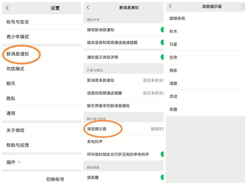The height and width of the screenshot is (185, 247).
Task: Toggle 朋友圈 update reminder switch
Action: (162, 177)
